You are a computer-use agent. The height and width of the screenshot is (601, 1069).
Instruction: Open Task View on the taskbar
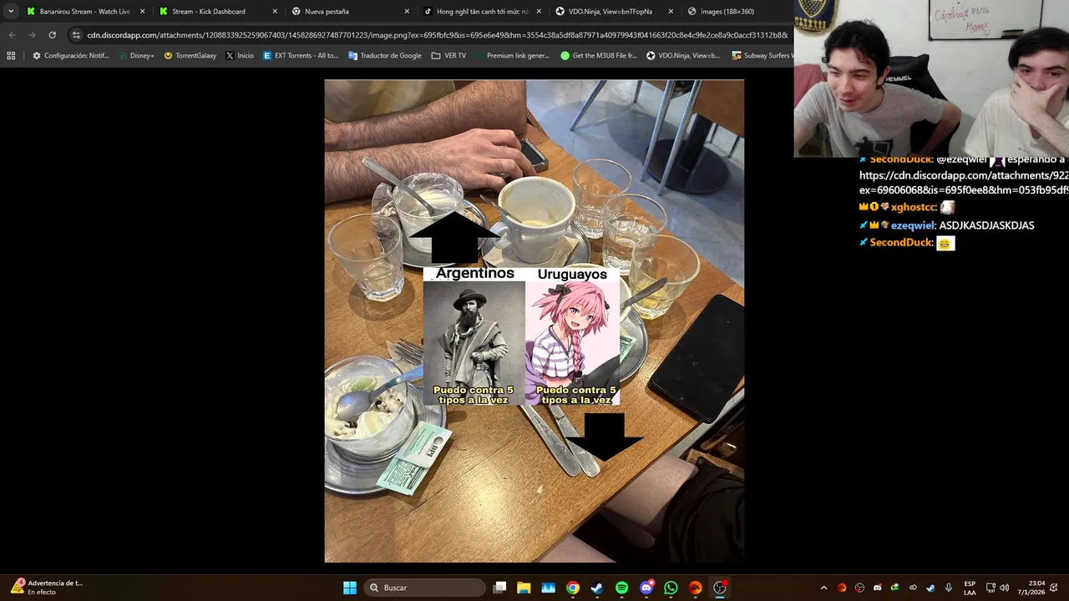tap(499, 588)
